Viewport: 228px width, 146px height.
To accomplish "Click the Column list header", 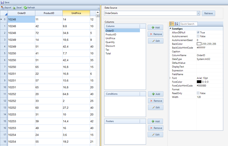I will (122, 26).
